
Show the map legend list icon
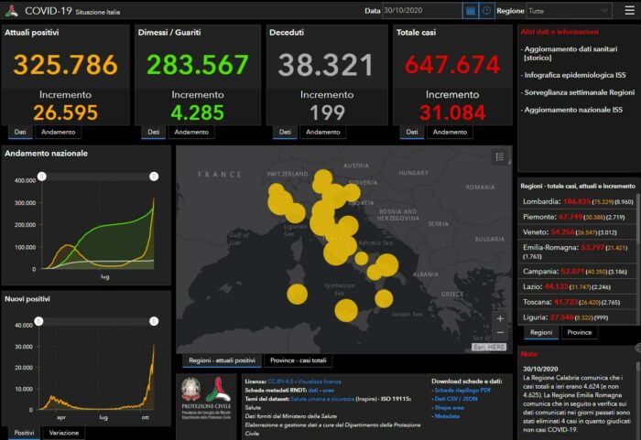point(499,156)
